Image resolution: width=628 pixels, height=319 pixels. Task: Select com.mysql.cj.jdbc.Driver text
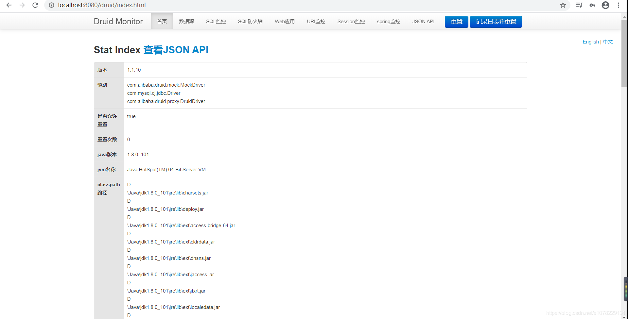pyautogui.click(x=154, y=93)
